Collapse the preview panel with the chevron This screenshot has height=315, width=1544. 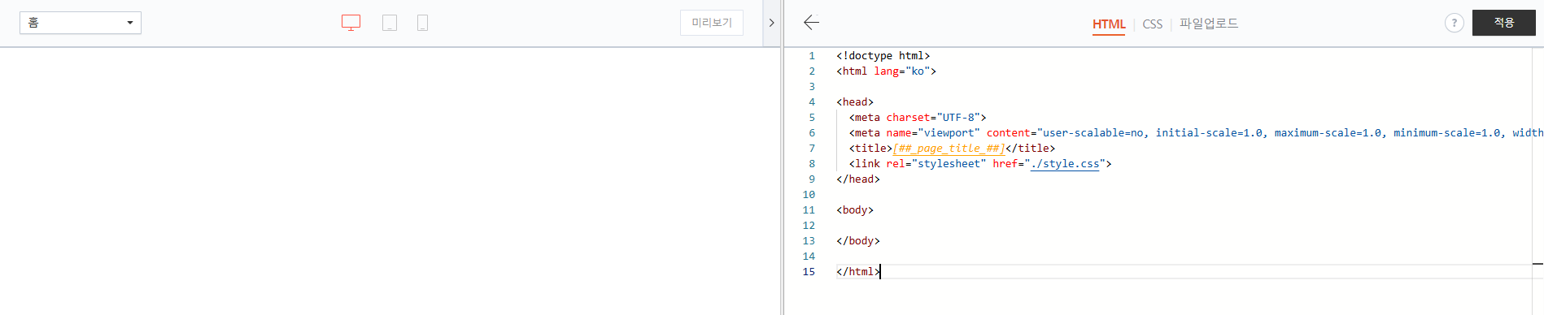pos(771,23)
